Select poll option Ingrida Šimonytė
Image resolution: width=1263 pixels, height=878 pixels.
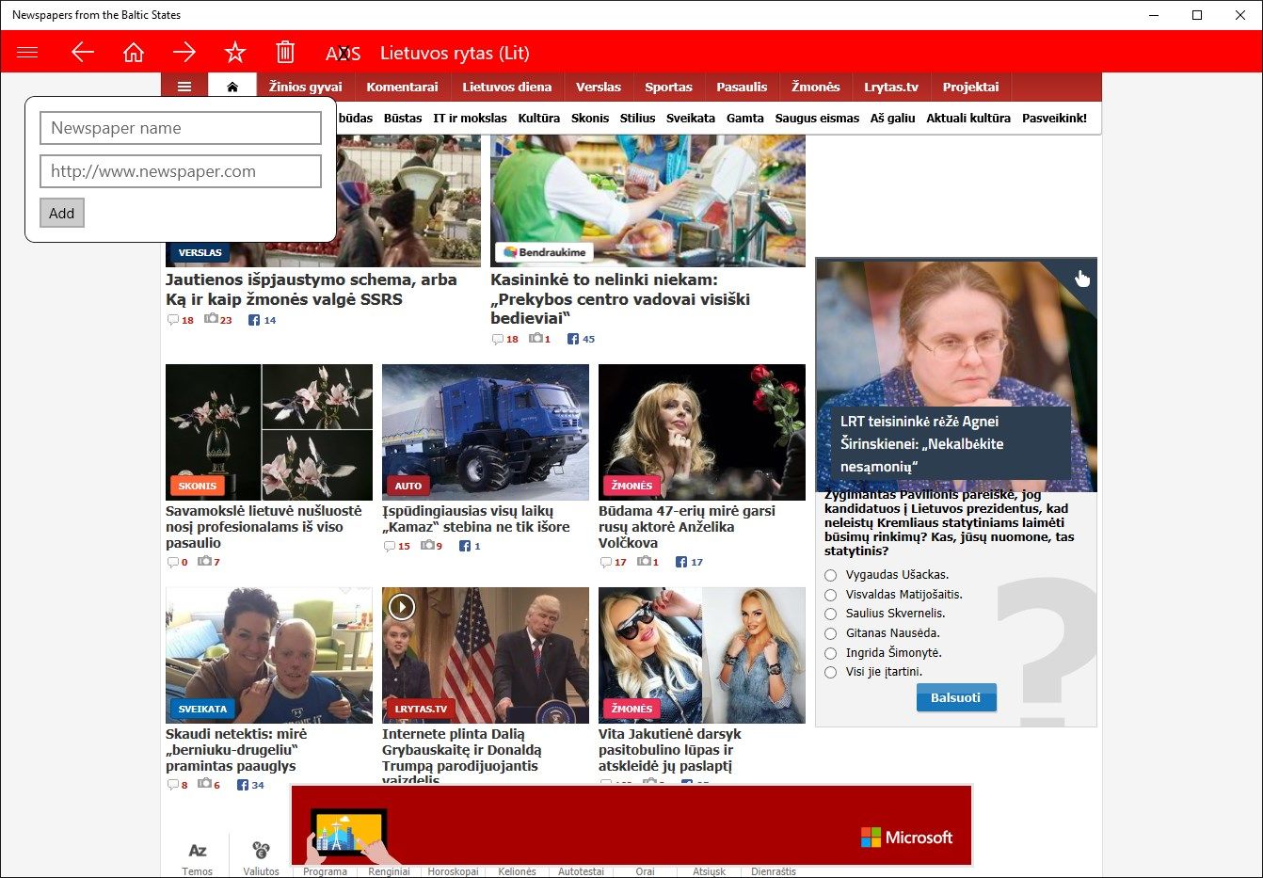[x=830, y=653]
